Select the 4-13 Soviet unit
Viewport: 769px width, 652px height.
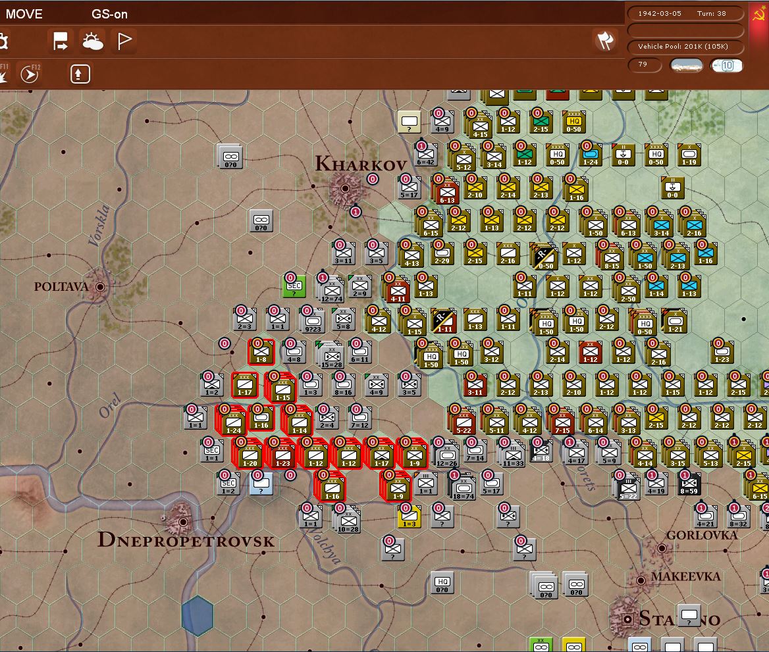411,255
